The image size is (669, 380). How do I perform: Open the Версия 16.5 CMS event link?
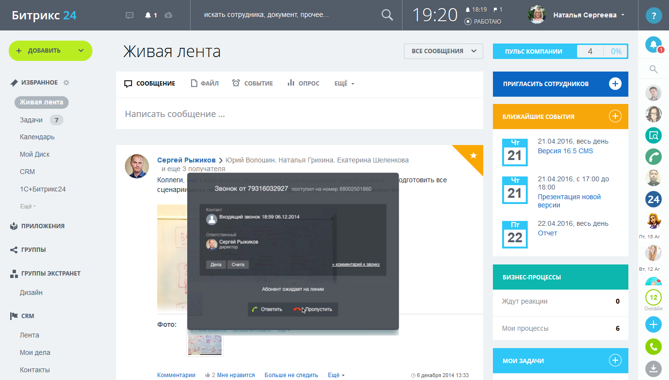click(565, 151)
